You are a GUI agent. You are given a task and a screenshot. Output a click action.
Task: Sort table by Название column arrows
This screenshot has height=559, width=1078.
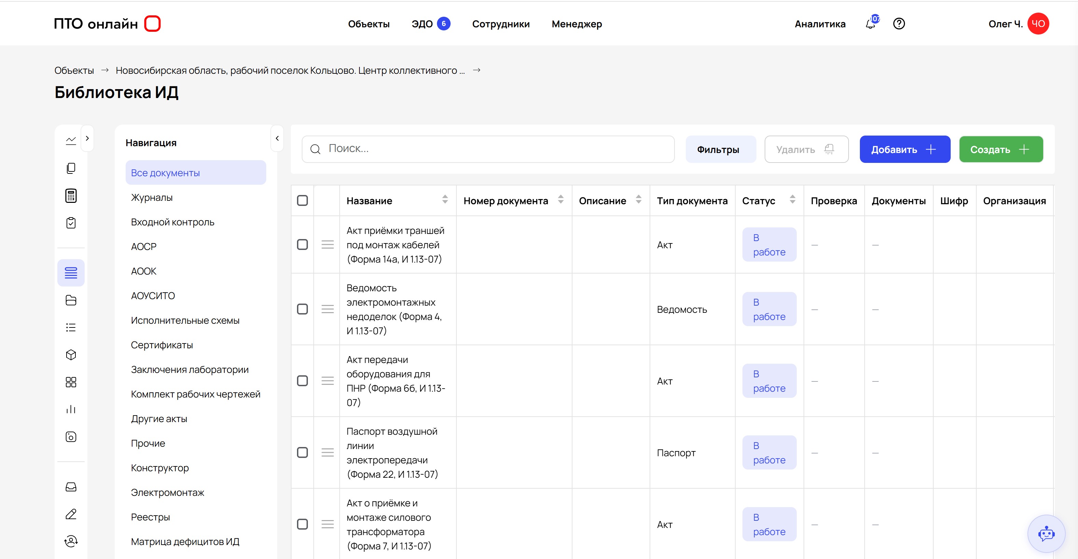click(x=445, y=200)
